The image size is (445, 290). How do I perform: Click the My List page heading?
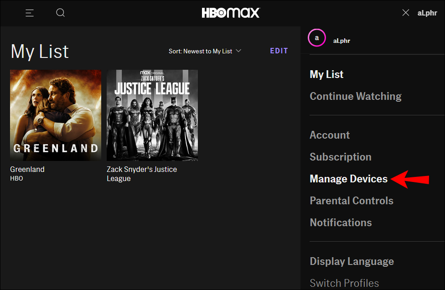click(40, 52)
